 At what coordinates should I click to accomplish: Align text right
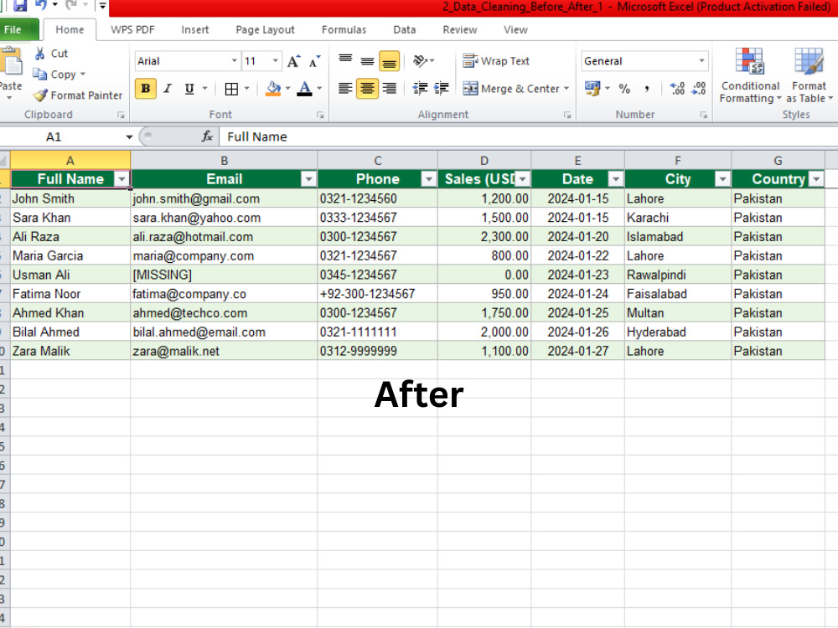click(x=390, y=89)
